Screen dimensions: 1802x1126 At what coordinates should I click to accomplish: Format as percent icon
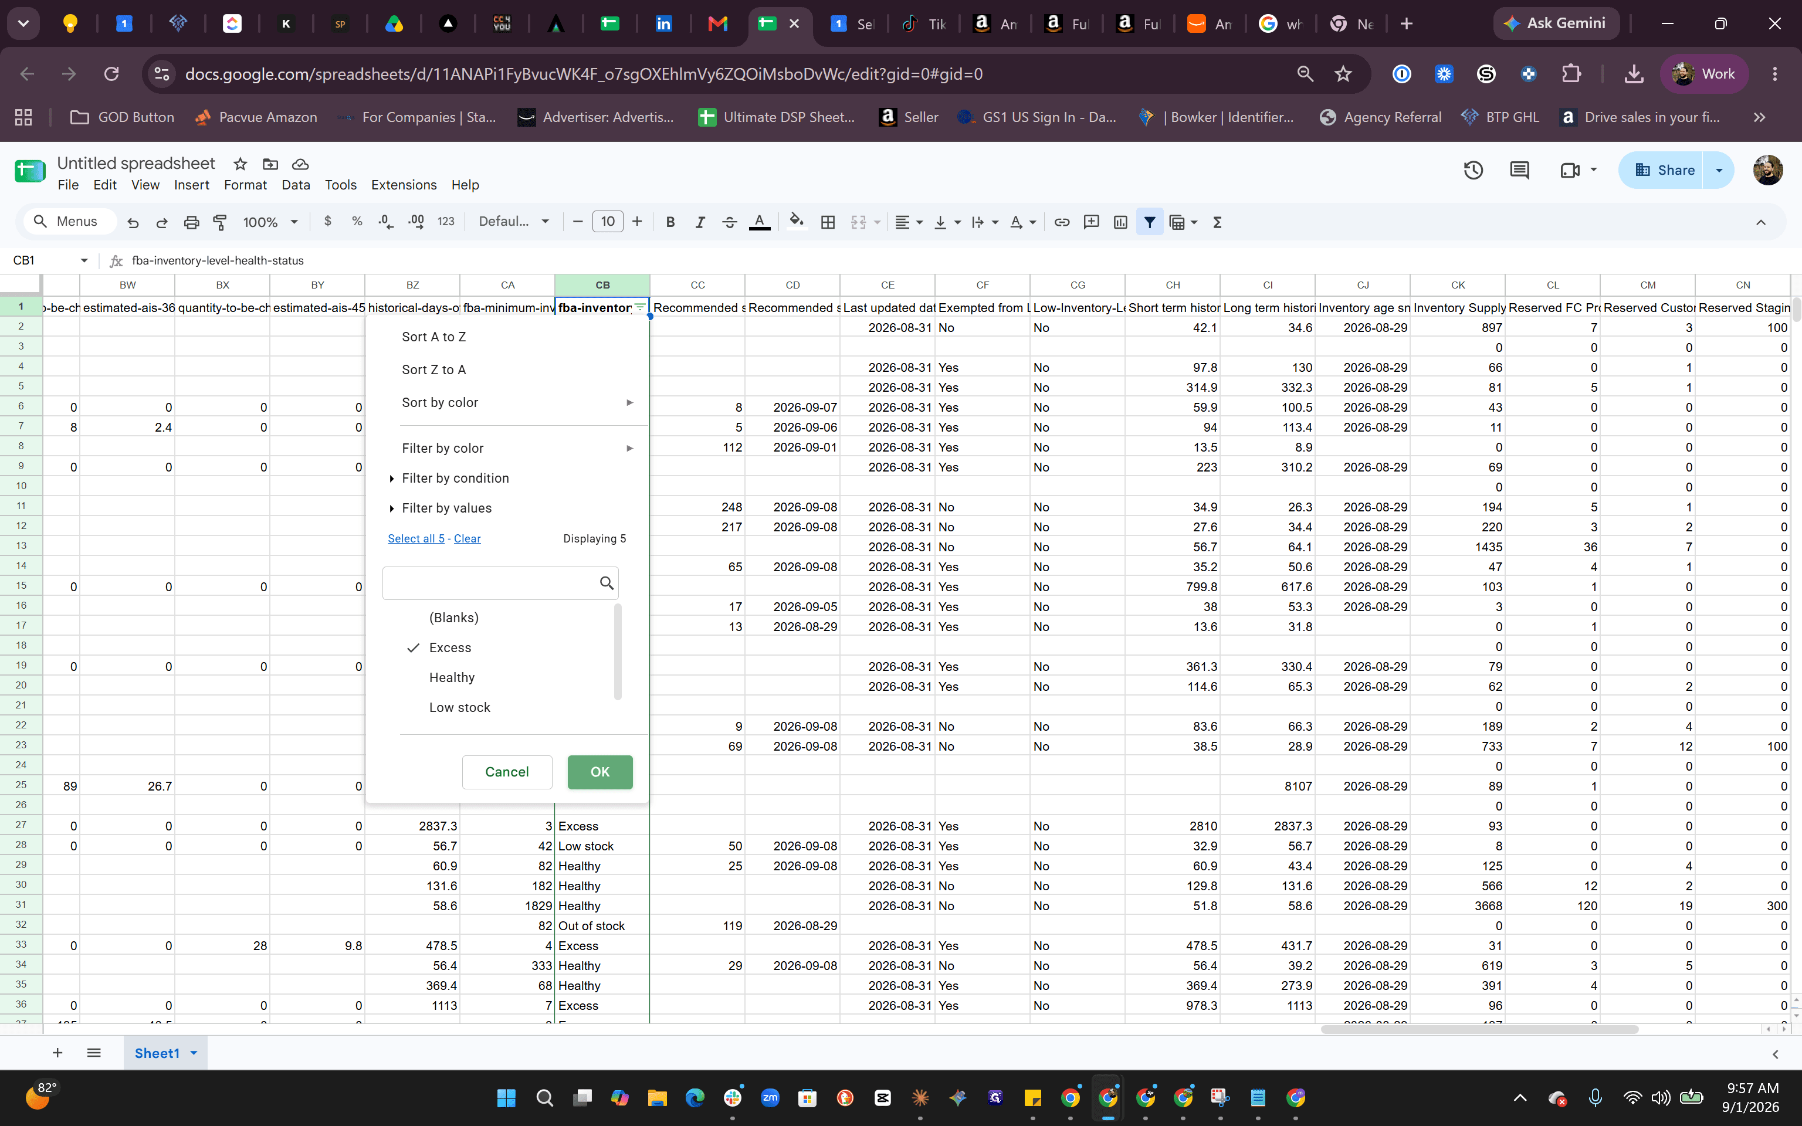[x=357, y=221]
